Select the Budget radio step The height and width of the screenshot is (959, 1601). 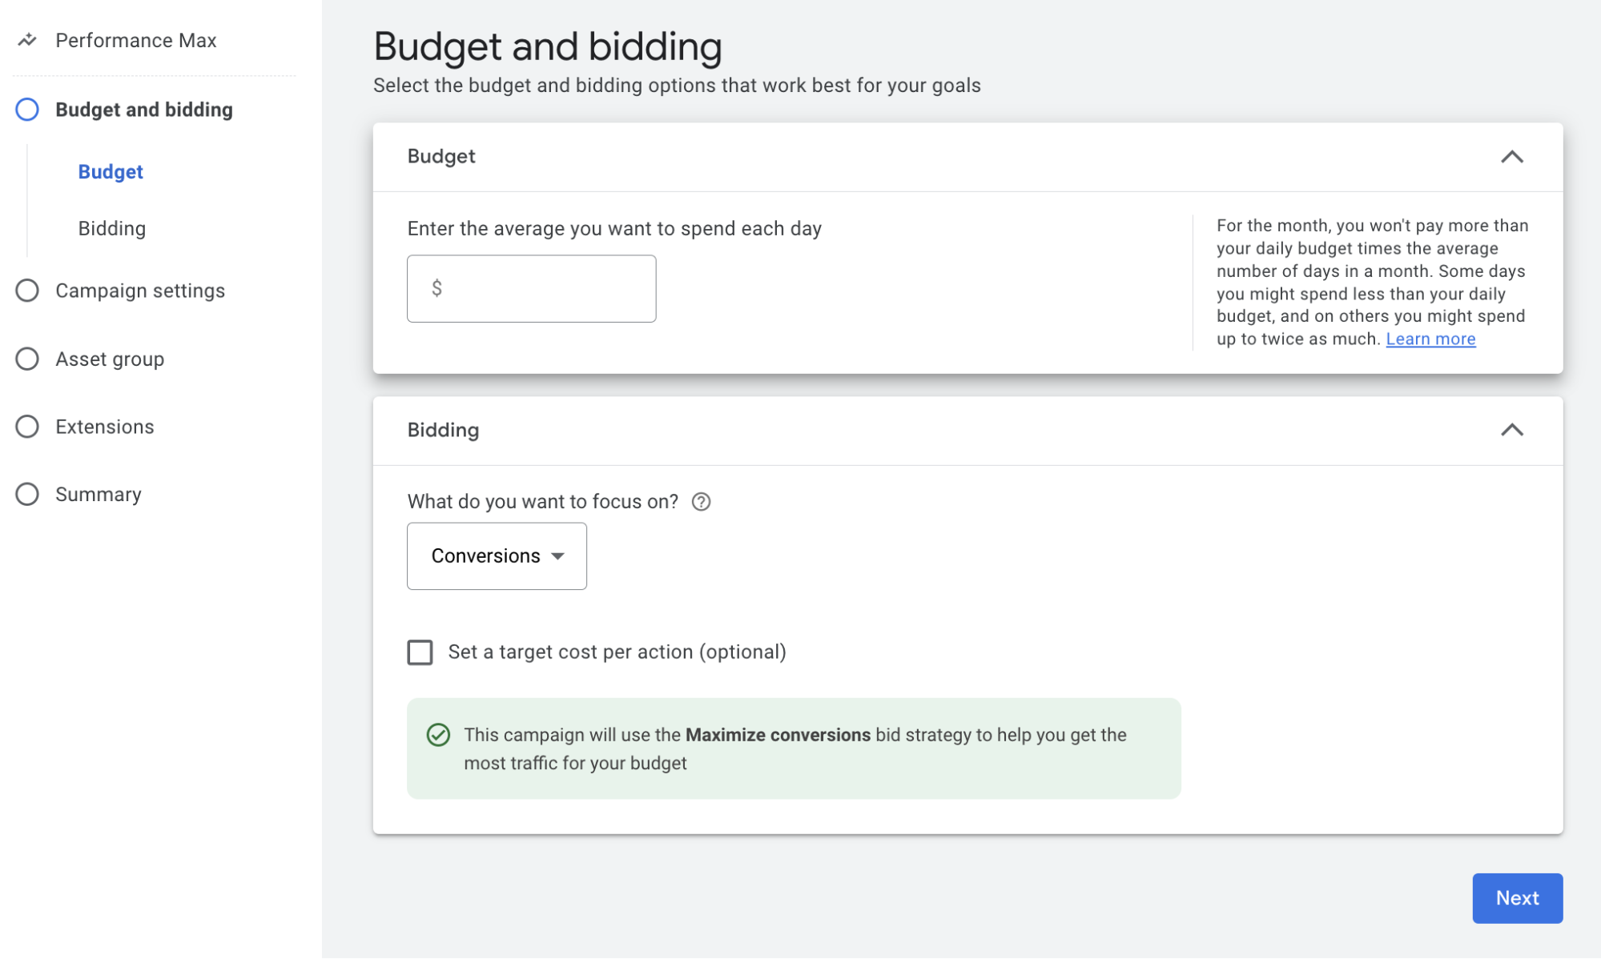pyautogui.click(x=111, y=171)
